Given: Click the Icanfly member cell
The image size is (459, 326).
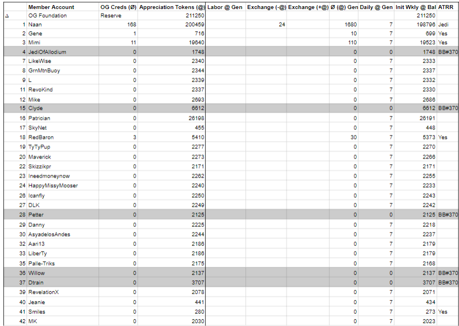Looking at the screenshot, I should [x=63, y=195].
